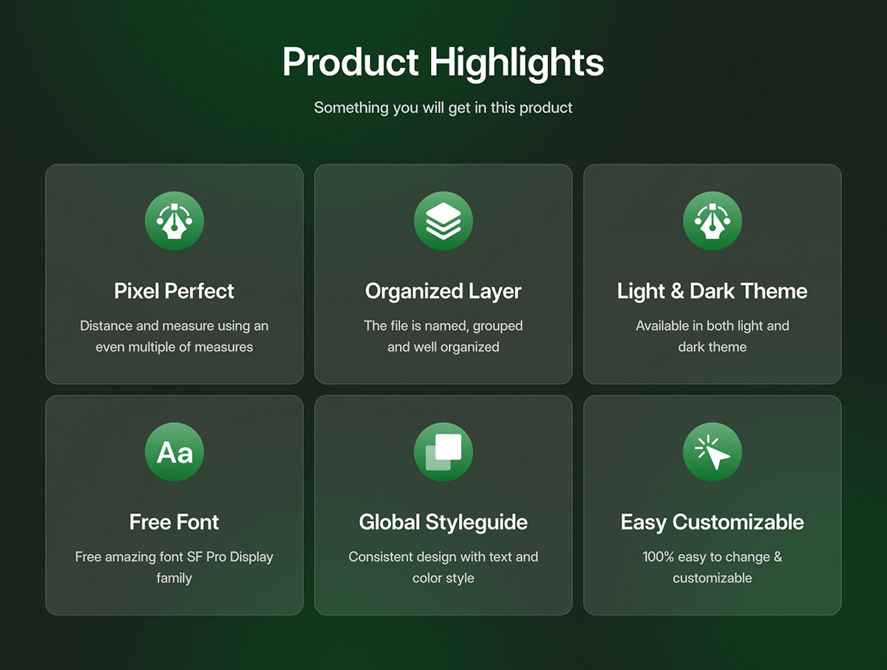The image size is (887, 670).
Task: Select the Pixel Perfect card title
Action: coord(174,291)
